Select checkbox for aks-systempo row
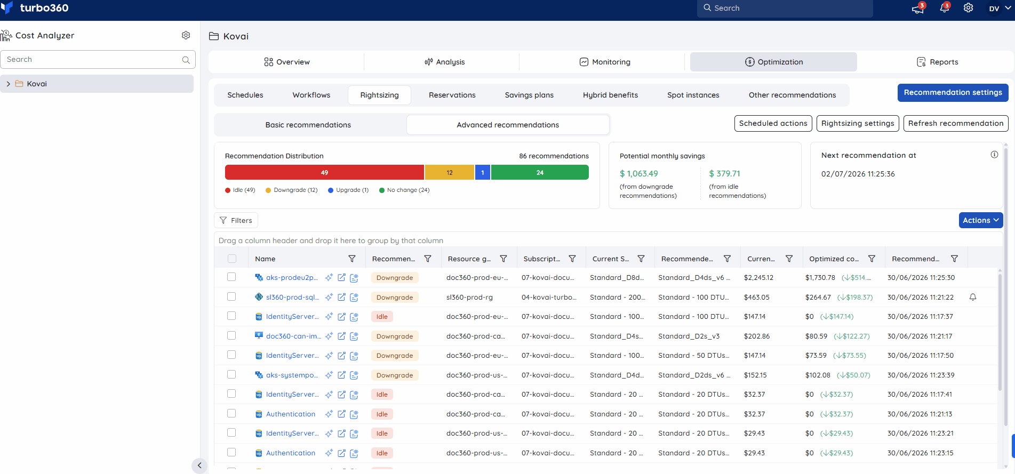 (x=231, y=374)
